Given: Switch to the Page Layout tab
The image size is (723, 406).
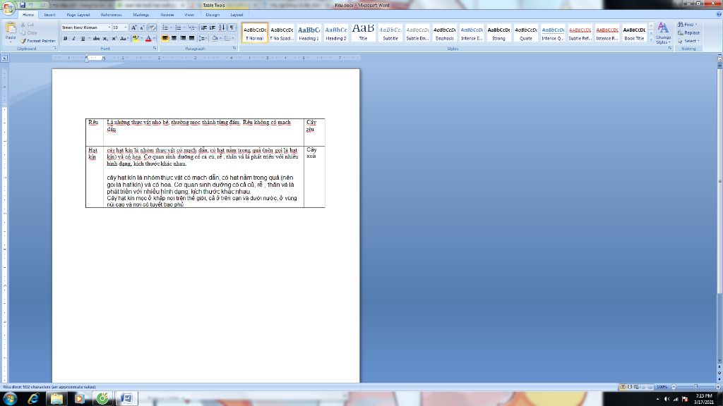Looking at the screenshot, I should tap(78, 15).
